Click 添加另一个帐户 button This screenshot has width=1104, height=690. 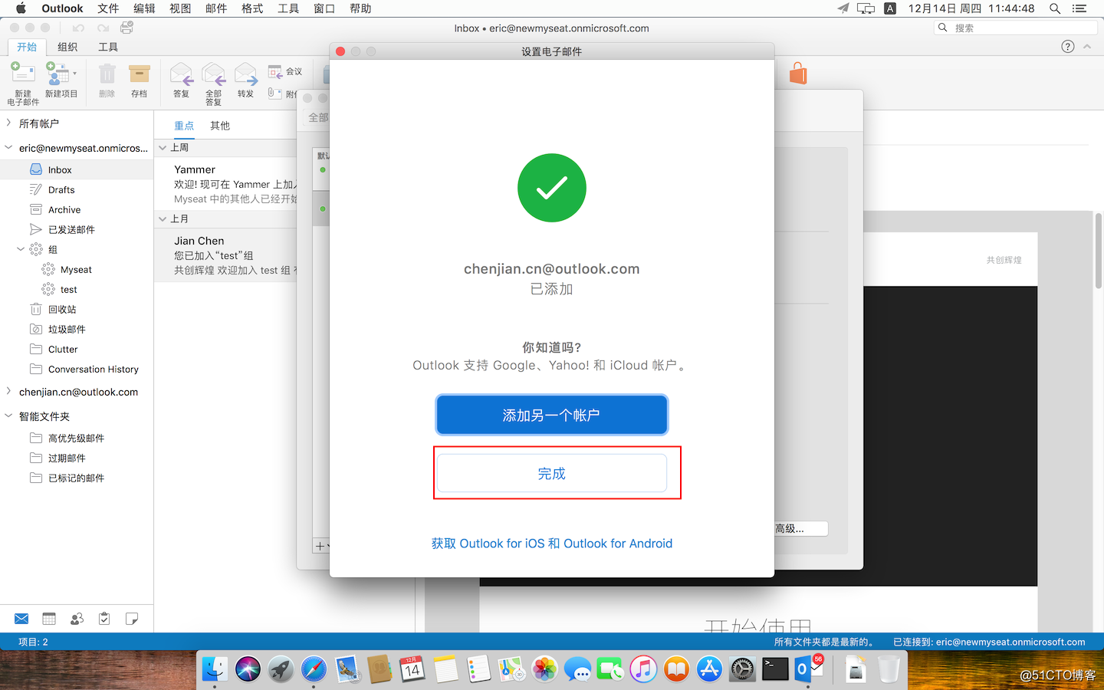pyautogui.click(x=552, y=415)
